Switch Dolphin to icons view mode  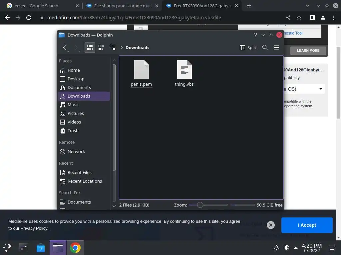coord(90,47)
